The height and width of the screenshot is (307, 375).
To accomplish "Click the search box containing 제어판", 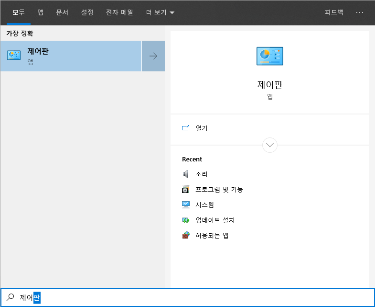I will click(187, 297).
